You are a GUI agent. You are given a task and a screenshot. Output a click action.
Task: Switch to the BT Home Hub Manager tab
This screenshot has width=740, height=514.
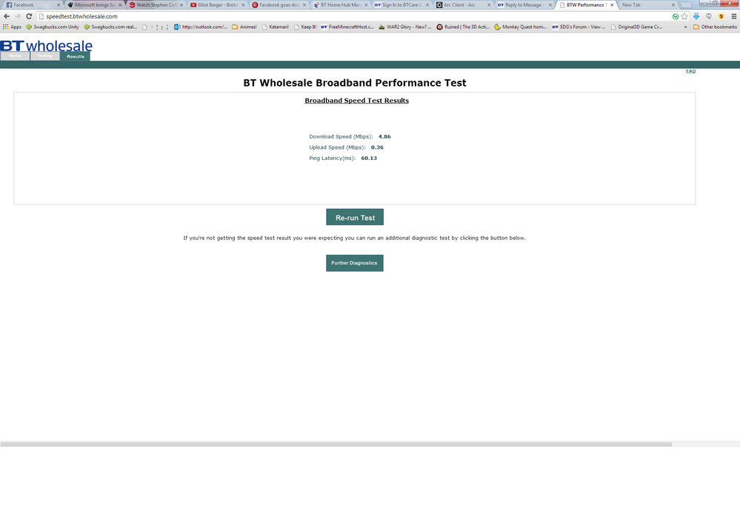pyautogui.click(x=339, y=4)
